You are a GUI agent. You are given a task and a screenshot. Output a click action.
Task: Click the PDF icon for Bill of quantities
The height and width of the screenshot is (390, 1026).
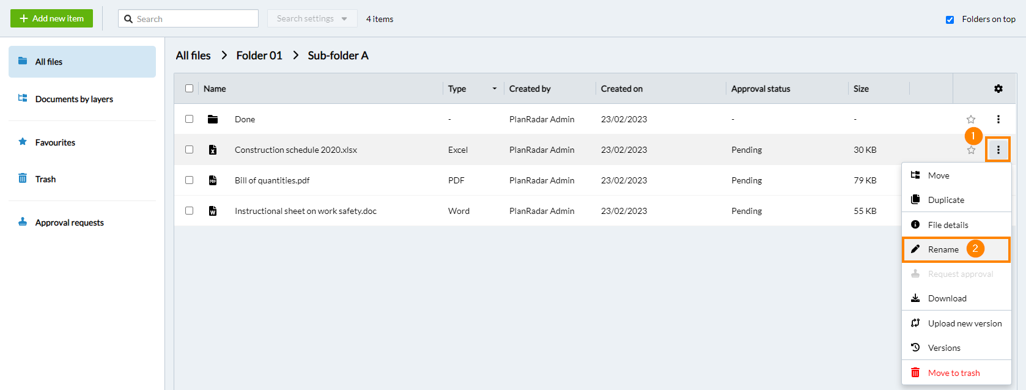tap(213, 180)
